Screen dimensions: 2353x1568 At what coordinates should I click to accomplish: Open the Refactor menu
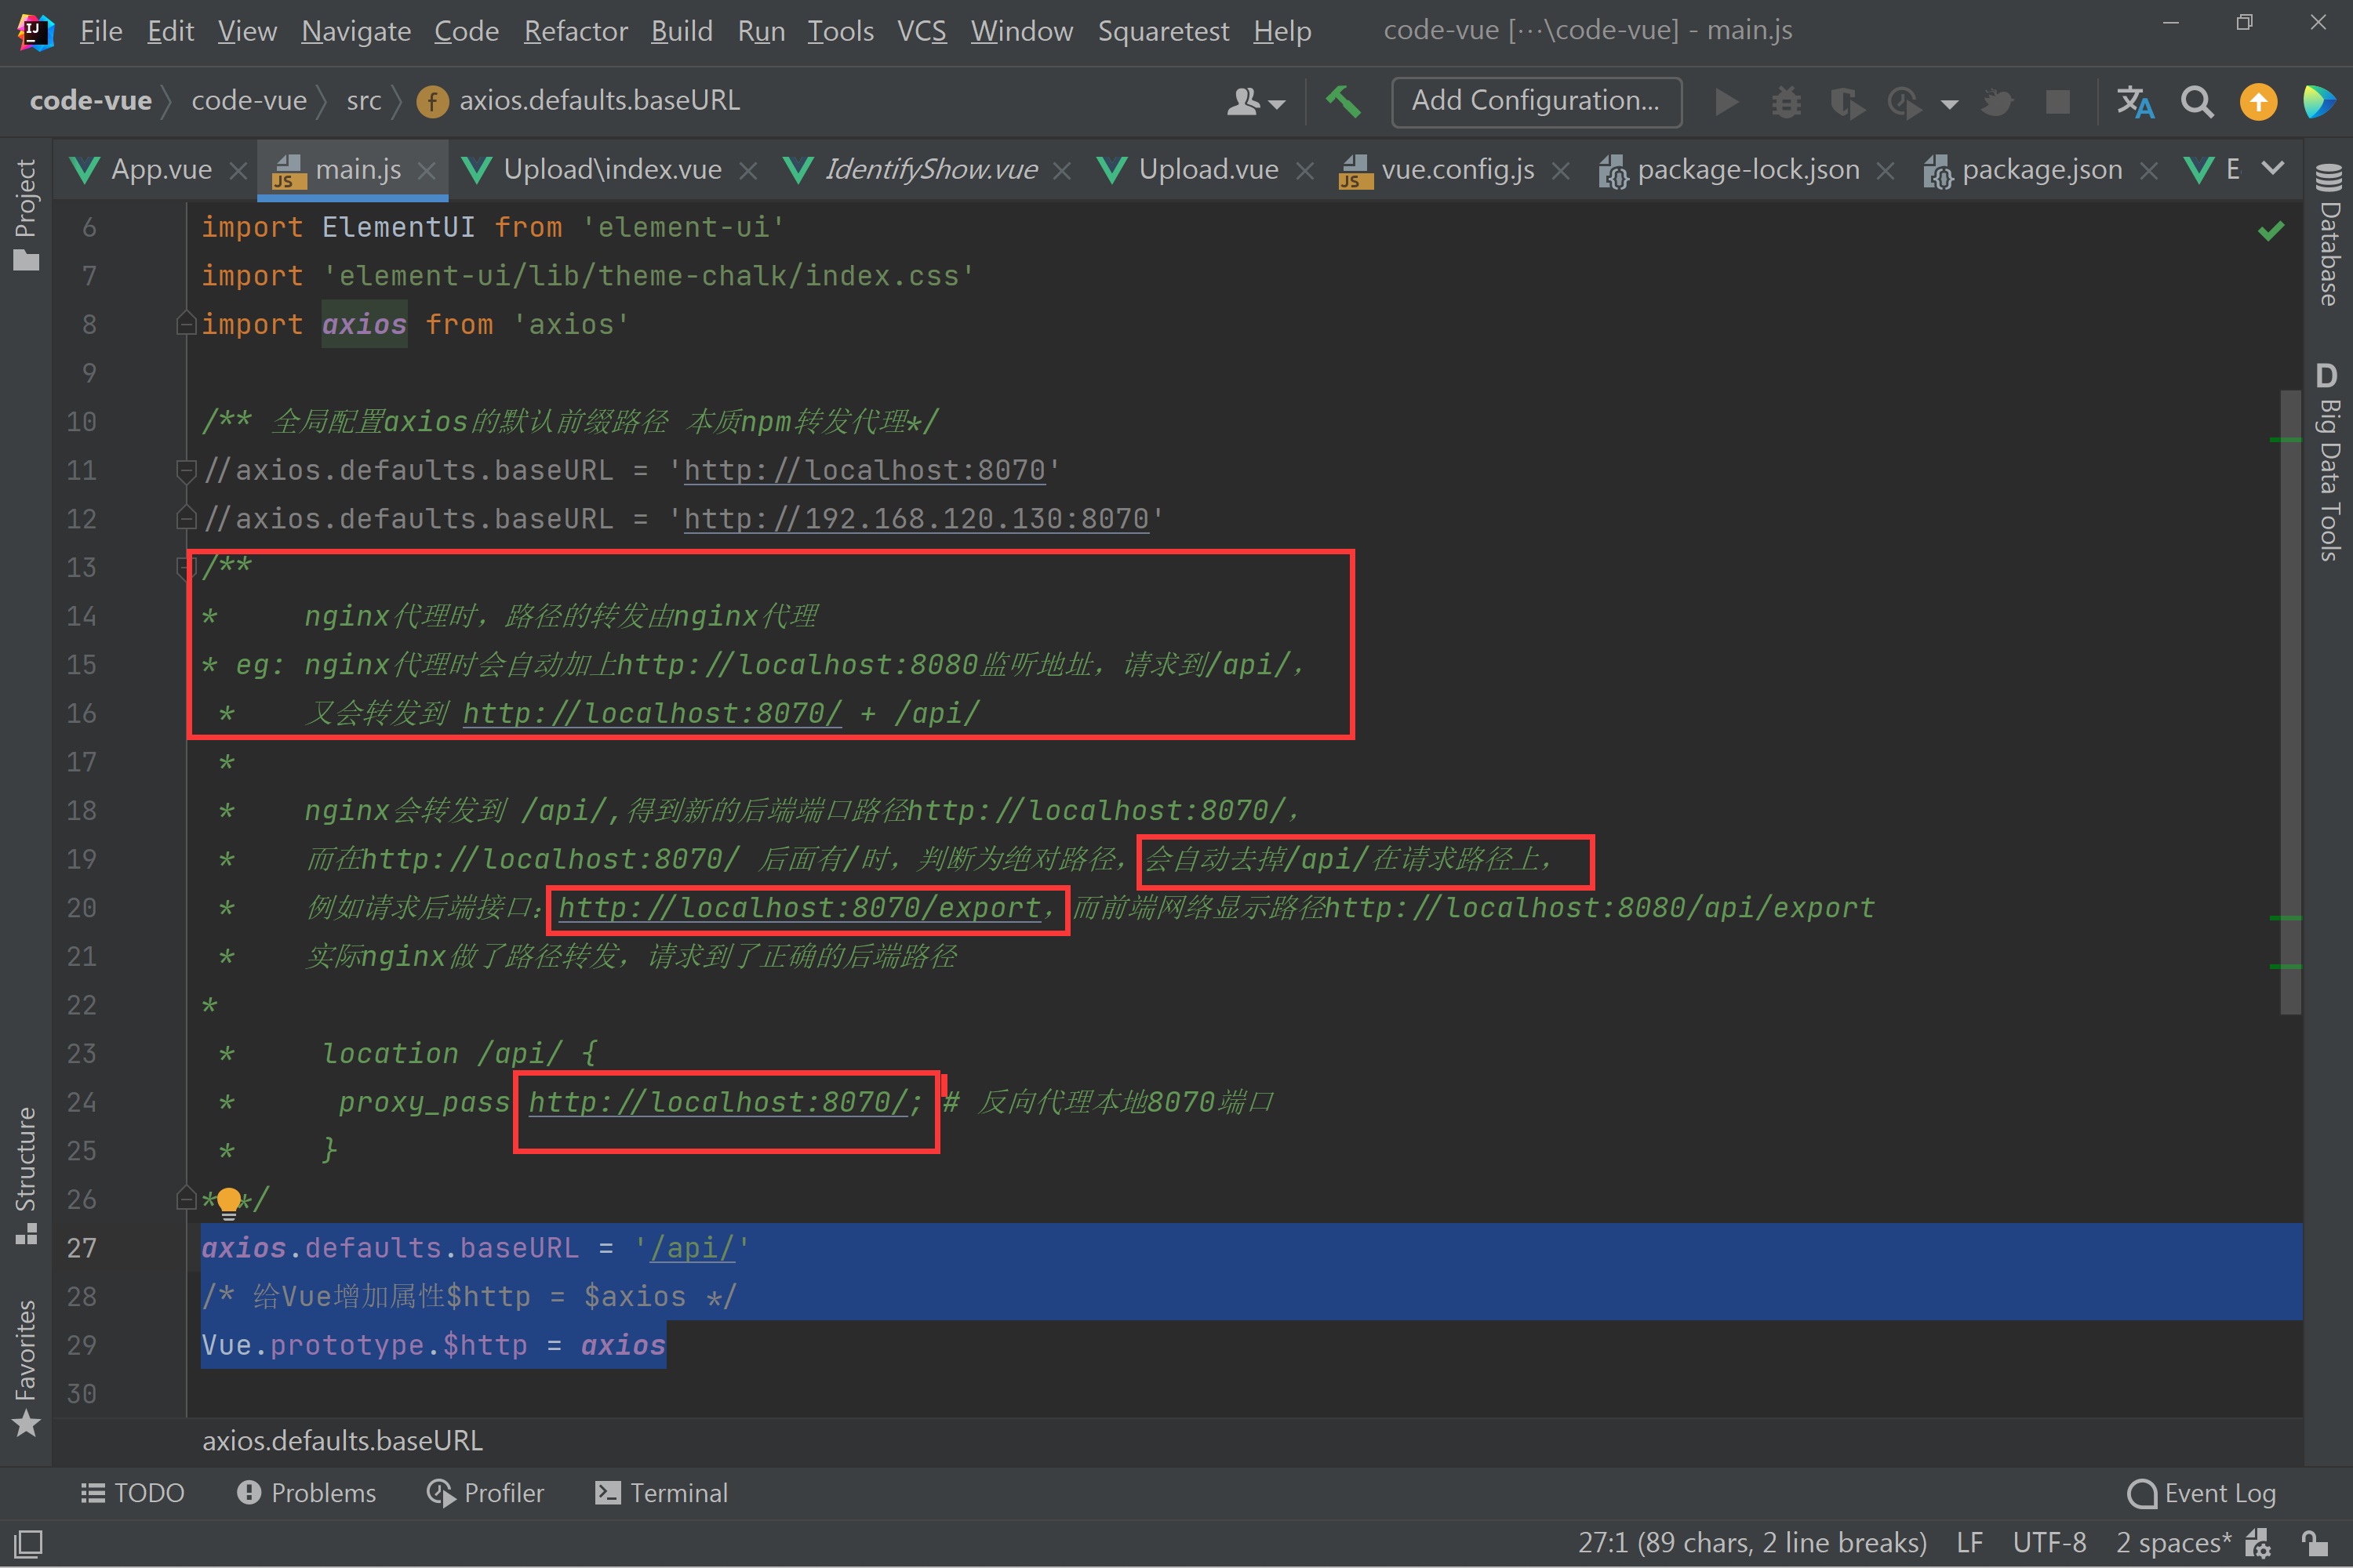(575, 31)
